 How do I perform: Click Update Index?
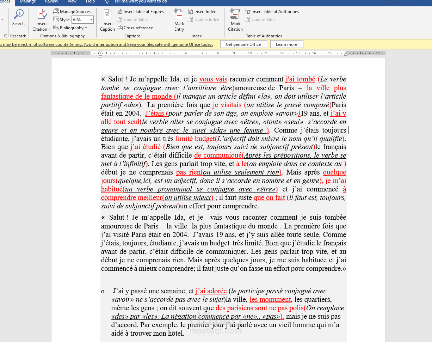pyautogui.click(x=204, y=20)
